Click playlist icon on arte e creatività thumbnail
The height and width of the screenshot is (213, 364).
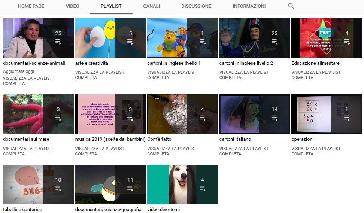130,42
